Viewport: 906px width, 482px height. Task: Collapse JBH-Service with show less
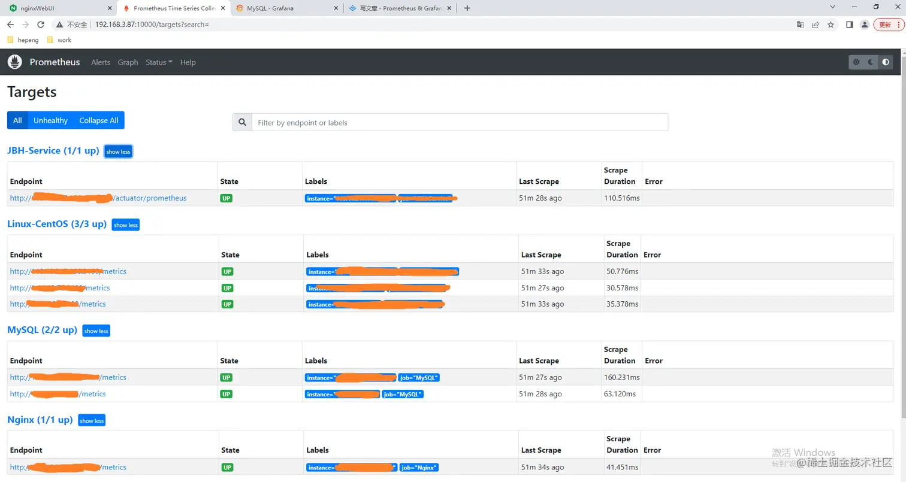118,151
